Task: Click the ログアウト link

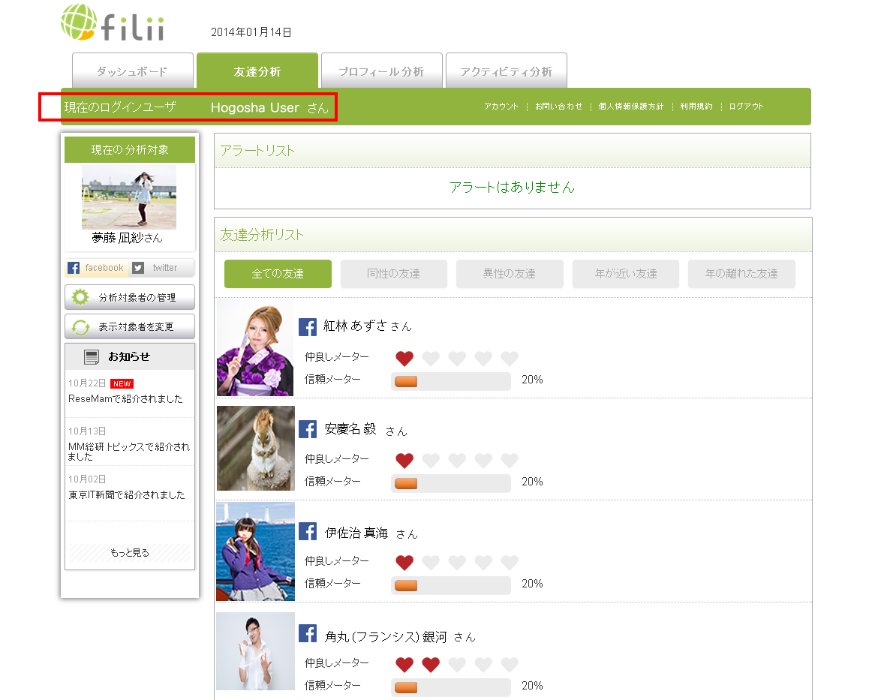Action: click(746, 107)
